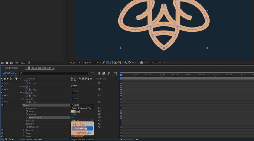The height and width of the screenshot is (141, 254).
Task: Click the Stroke Width value 51.0
Action: [73, 118]
